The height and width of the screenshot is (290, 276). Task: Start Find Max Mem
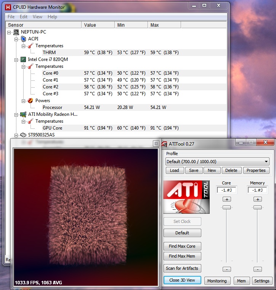pyautogui.click(x=182, y=256)
